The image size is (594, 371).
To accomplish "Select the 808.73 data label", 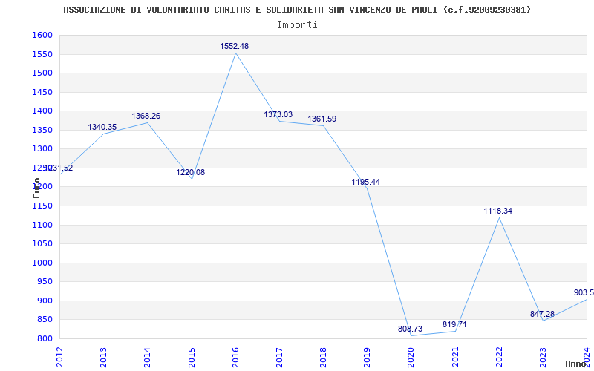I will click(410, 329).
